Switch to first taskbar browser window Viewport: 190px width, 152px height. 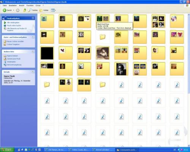pyautogui.click(x=56, y=150)
